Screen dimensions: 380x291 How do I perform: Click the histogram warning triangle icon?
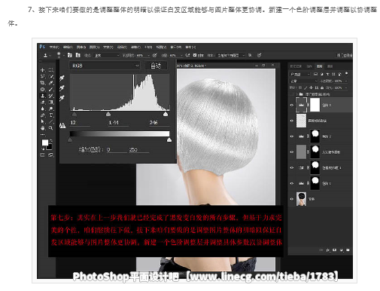[62, 125]
